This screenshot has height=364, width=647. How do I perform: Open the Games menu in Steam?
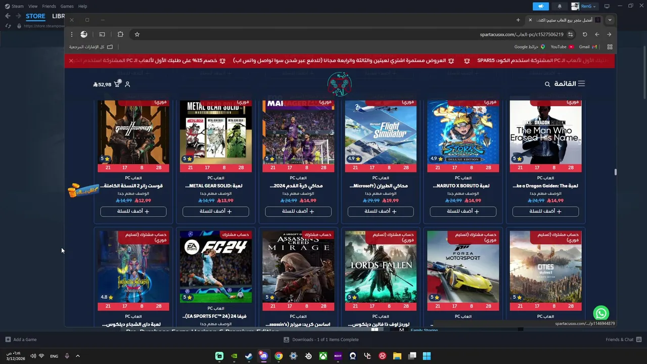click(x=67, y=6)
